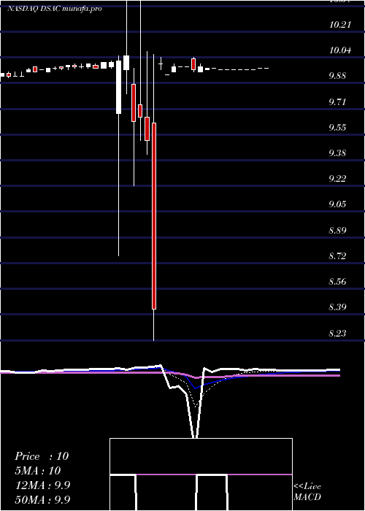Click the 9.38 price axis label

[337, 153]
